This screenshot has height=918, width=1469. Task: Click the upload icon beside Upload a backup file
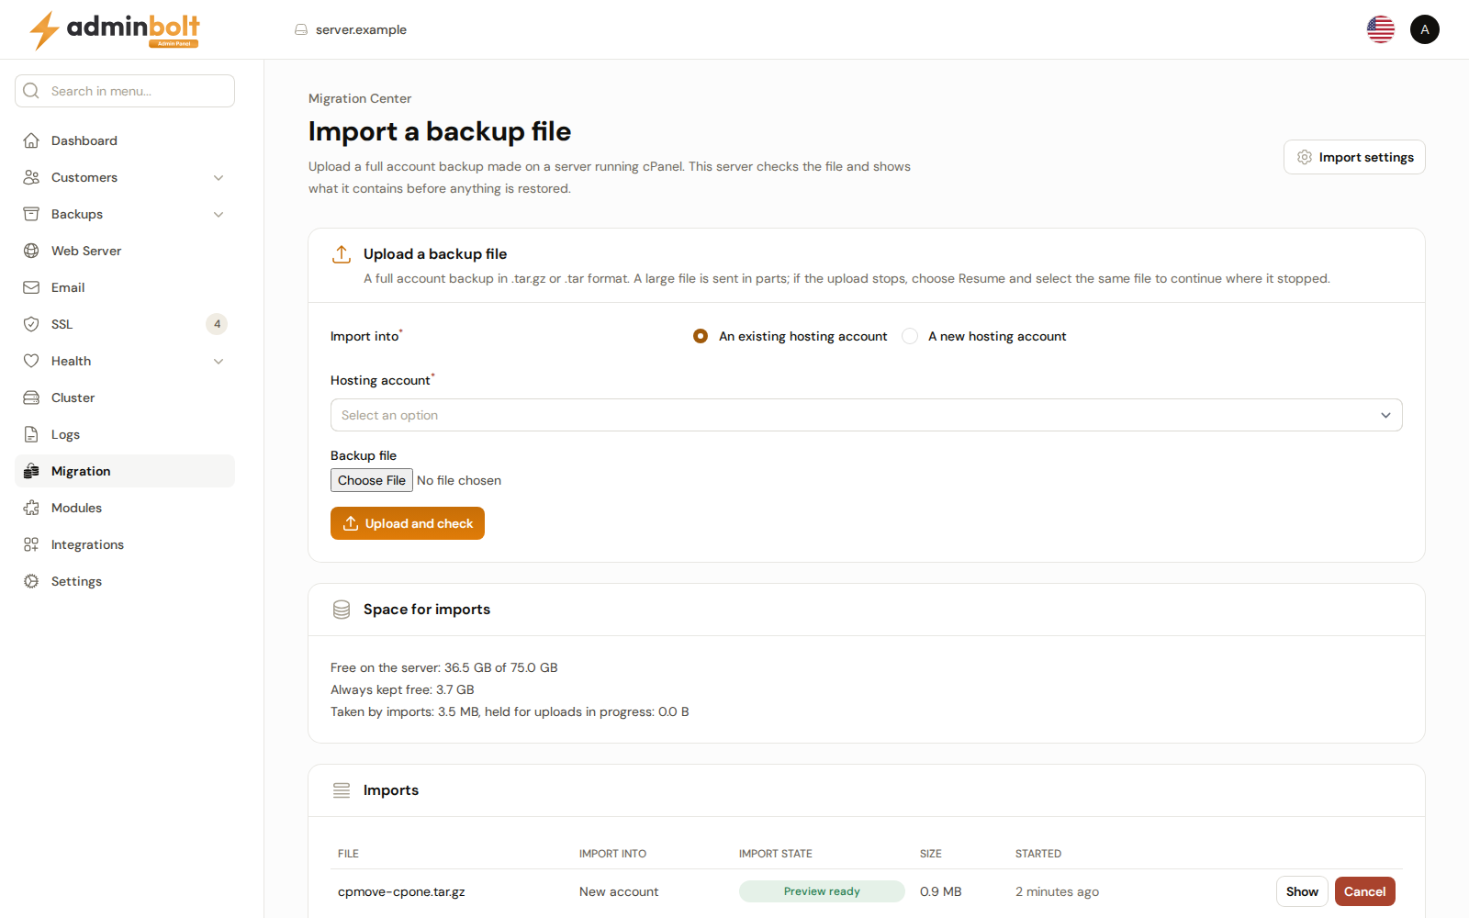coord(342,254)
